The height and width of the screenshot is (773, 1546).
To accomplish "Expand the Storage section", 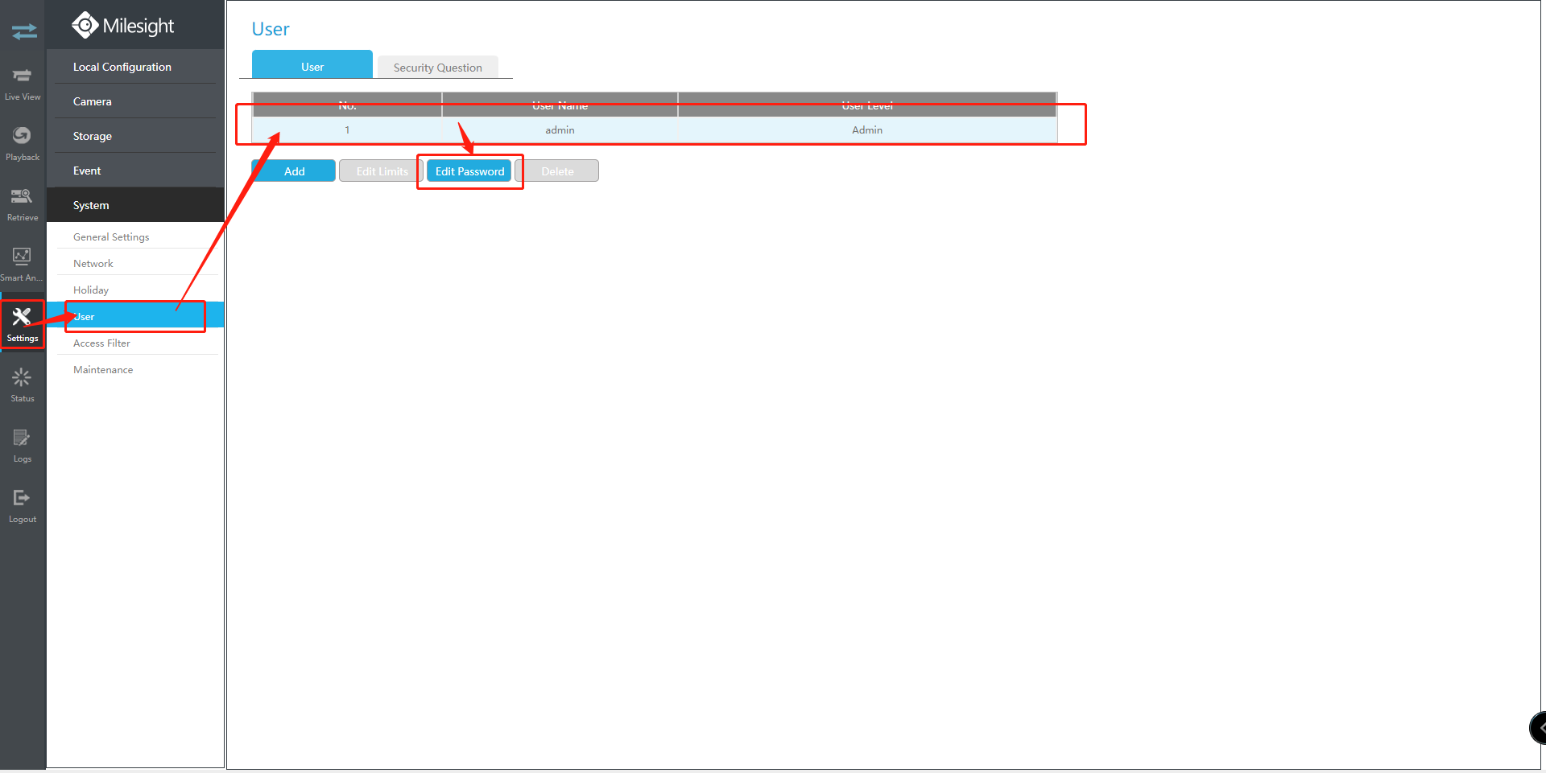I will click(135, 136).
